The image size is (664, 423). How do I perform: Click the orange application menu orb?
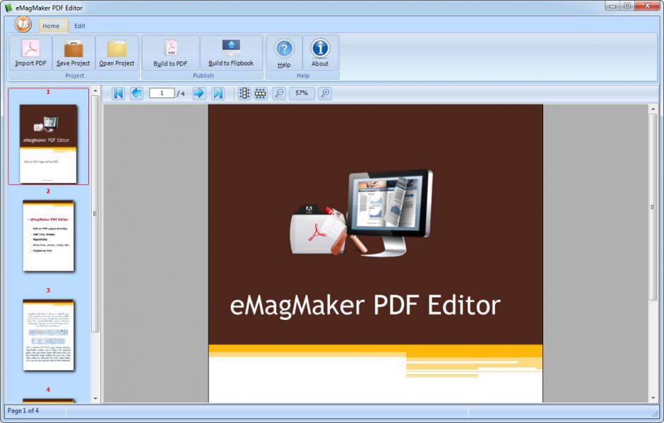point(23,24)
